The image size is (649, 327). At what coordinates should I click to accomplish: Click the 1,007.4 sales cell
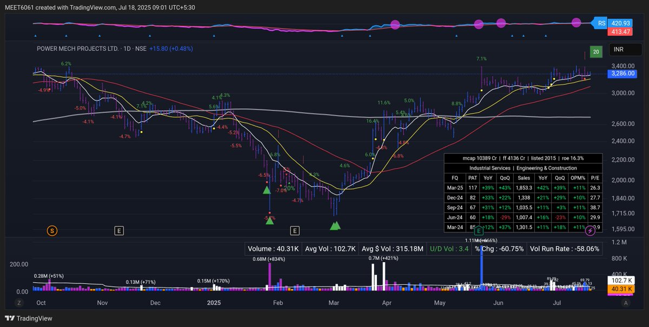point(524,218)
